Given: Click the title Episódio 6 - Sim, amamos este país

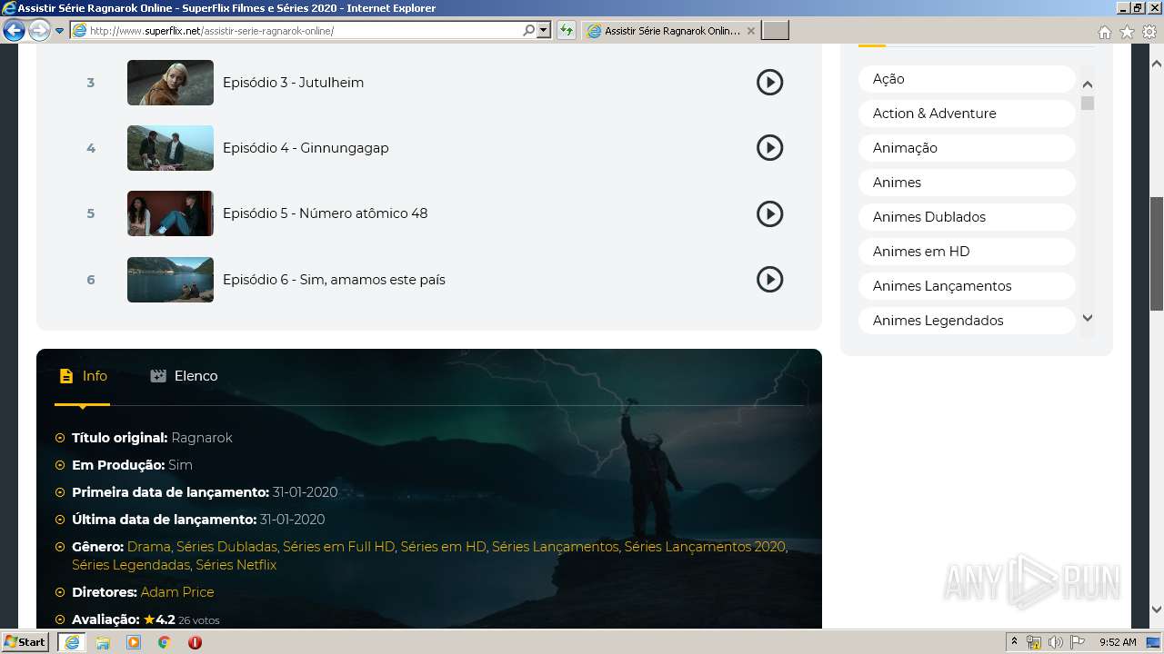Looking at the screenshot, I should pos(334,280).
